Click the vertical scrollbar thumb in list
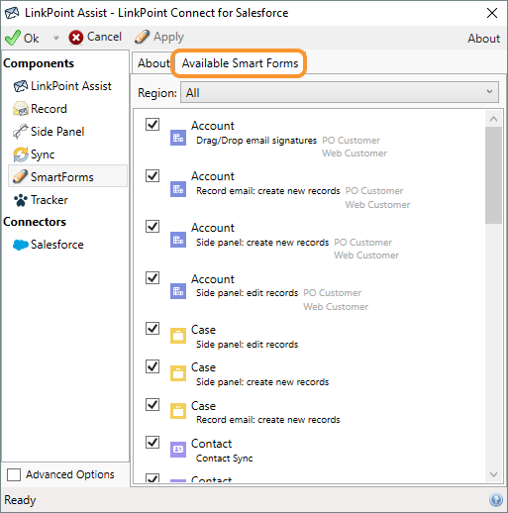Viewport: 508px width, 513px height. click(493, 175)
